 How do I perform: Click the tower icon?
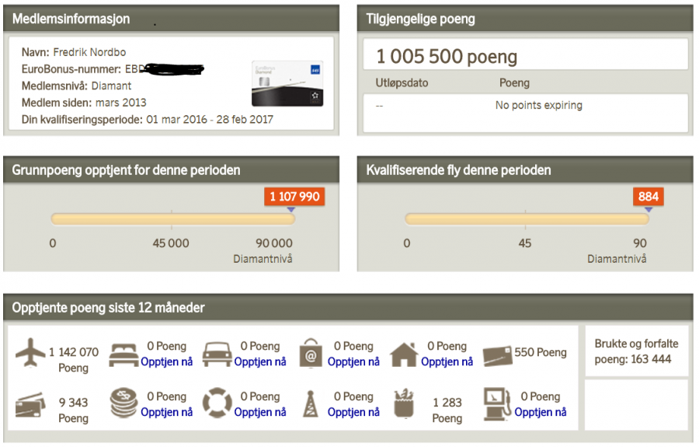pyautogui.click(x=311, y=404)
